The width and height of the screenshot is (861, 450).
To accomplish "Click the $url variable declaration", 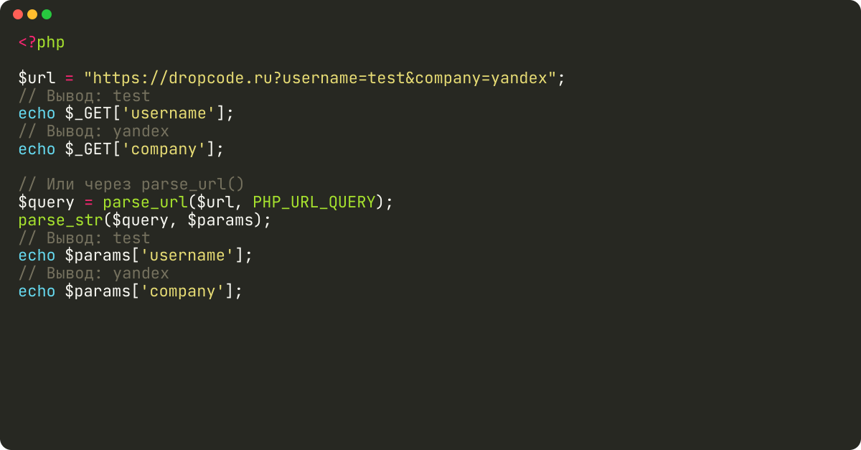I will pyautogui.click(x=37, y=78).
